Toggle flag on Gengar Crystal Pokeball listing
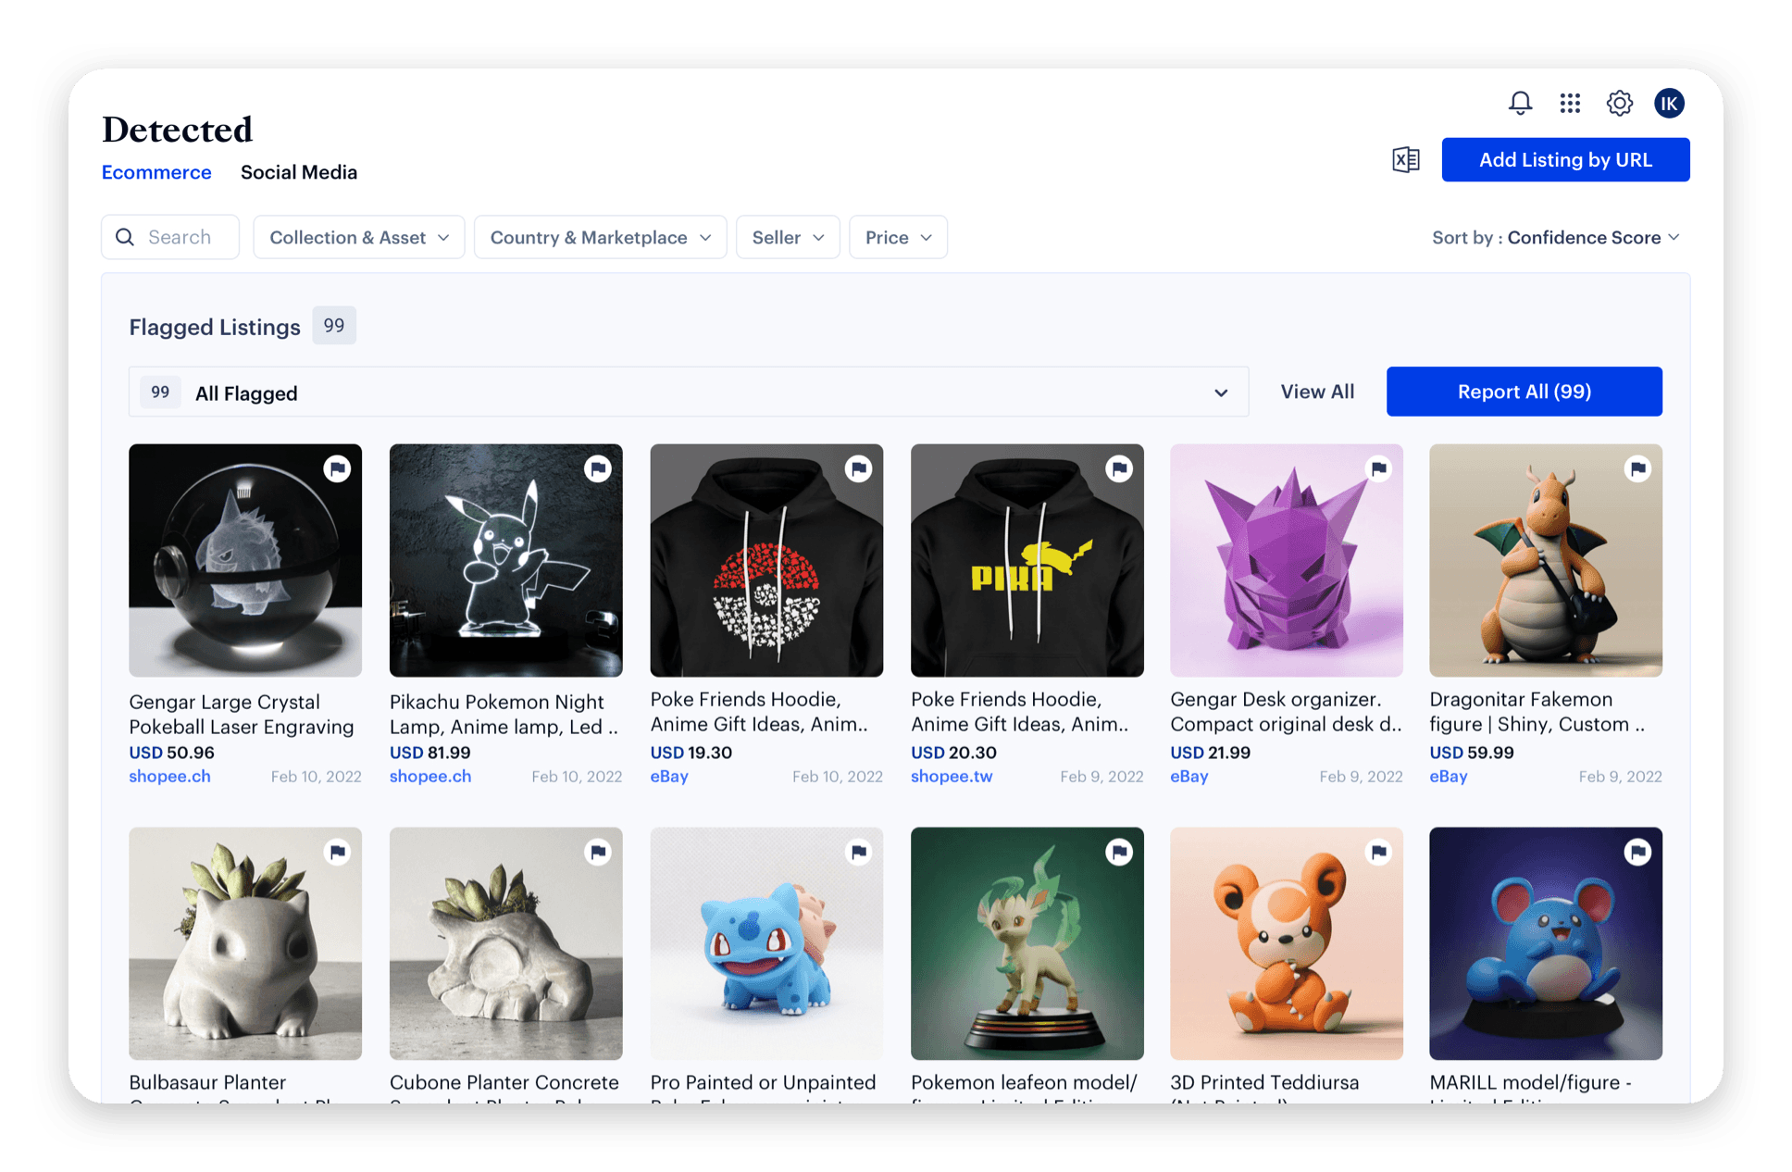Screen dimensions: 1792x1172 click(x=337, y=468)
